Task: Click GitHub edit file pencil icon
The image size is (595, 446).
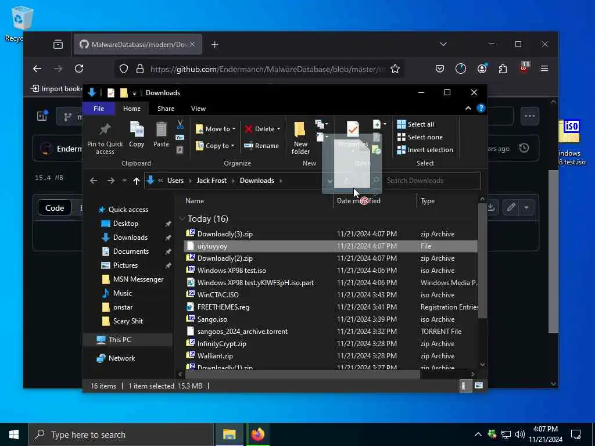Action: (x=511, y=207)
